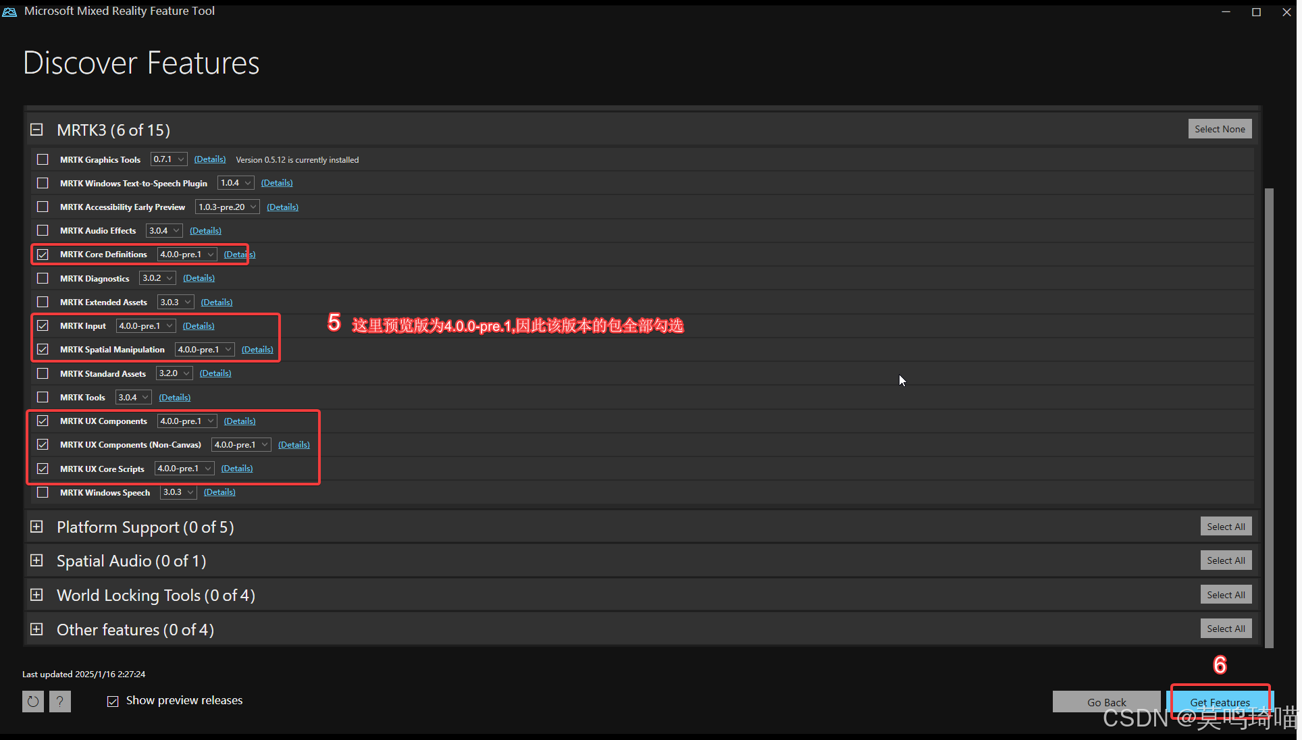Click Get Features button

1219,702
